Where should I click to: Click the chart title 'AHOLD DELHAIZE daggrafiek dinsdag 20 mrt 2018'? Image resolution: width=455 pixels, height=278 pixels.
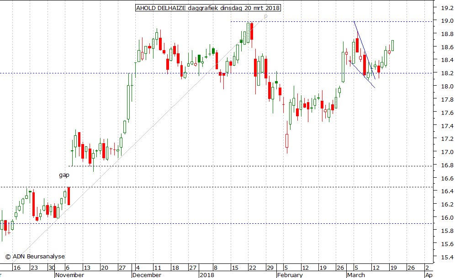pos(208,8)
